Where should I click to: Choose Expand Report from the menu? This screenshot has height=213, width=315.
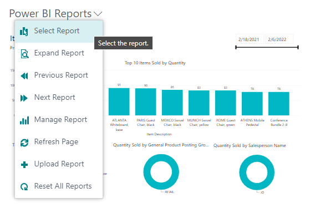(59, 53)
